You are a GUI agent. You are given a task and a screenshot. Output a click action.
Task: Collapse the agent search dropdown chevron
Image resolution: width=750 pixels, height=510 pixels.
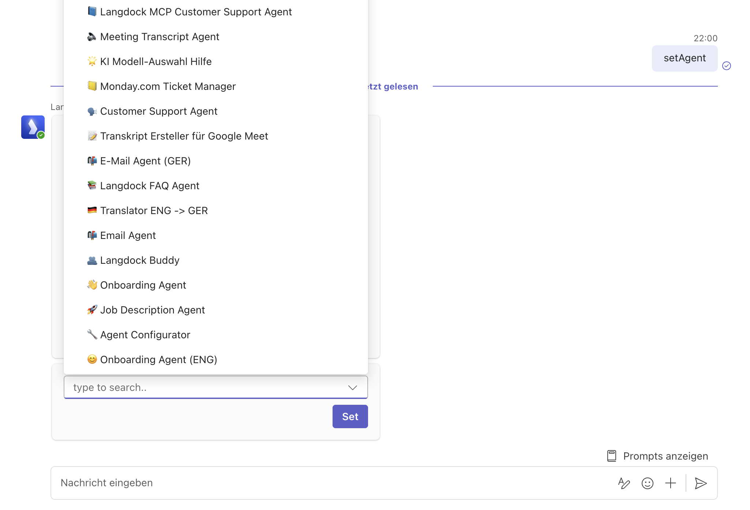pos(352,387)
